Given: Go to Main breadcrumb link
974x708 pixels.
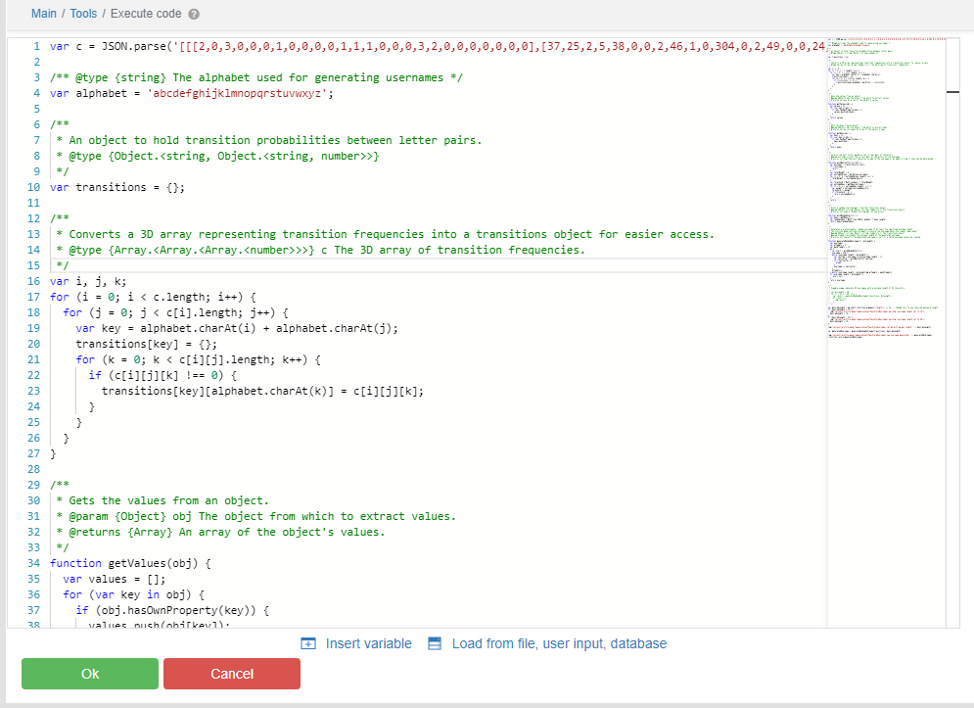Looking at the screenshot, I should point(44,14).
